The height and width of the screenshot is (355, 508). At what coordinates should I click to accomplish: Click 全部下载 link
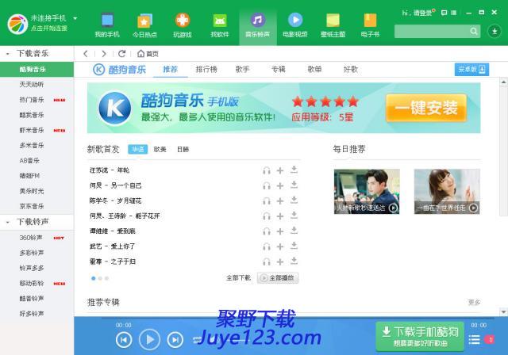coord(238,277)
